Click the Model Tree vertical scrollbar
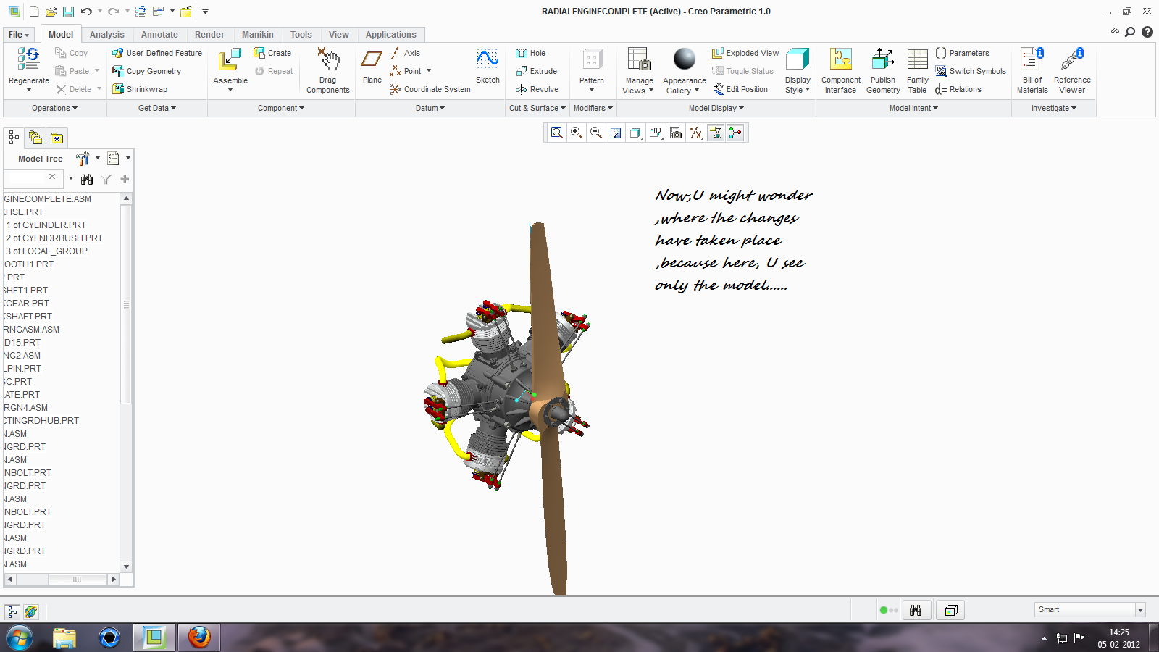Screen dimensions: 1159x652 click(x=126, y=304)
